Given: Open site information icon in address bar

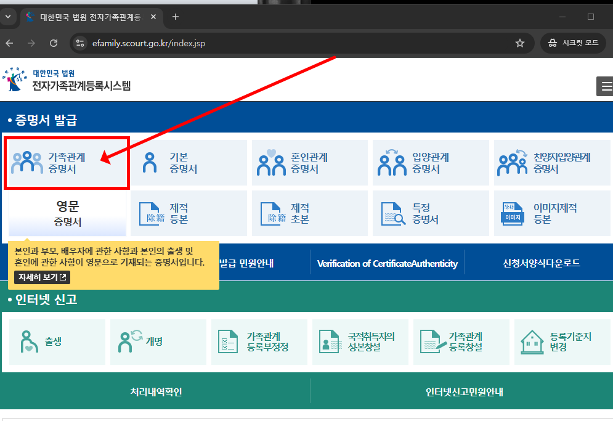Looking at the screenshot, I should (x=80, y=43).
